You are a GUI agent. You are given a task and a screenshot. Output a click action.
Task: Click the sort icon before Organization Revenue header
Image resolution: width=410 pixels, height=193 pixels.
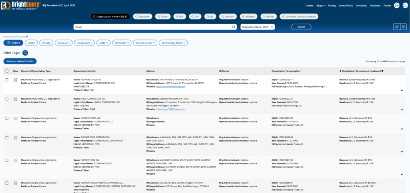[x=340, y=71]
